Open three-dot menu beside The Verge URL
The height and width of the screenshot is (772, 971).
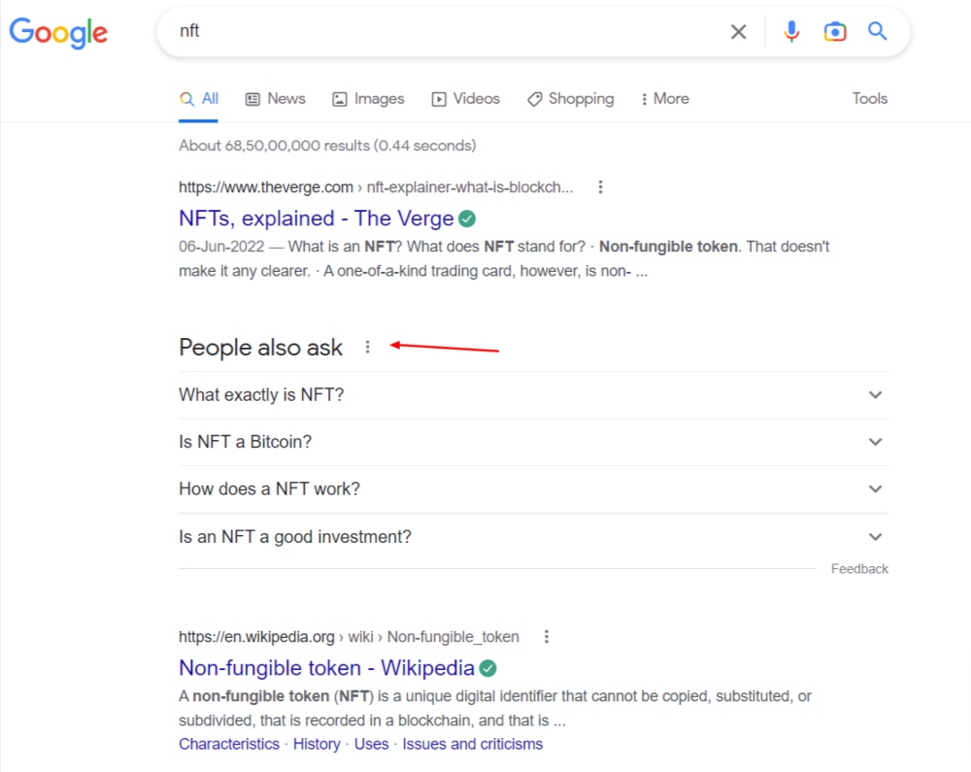coord(601,187)
